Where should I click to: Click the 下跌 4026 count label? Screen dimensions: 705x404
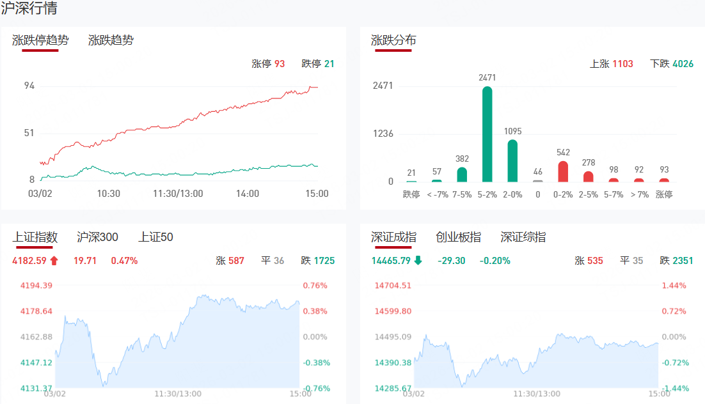[x=671, y=64]
